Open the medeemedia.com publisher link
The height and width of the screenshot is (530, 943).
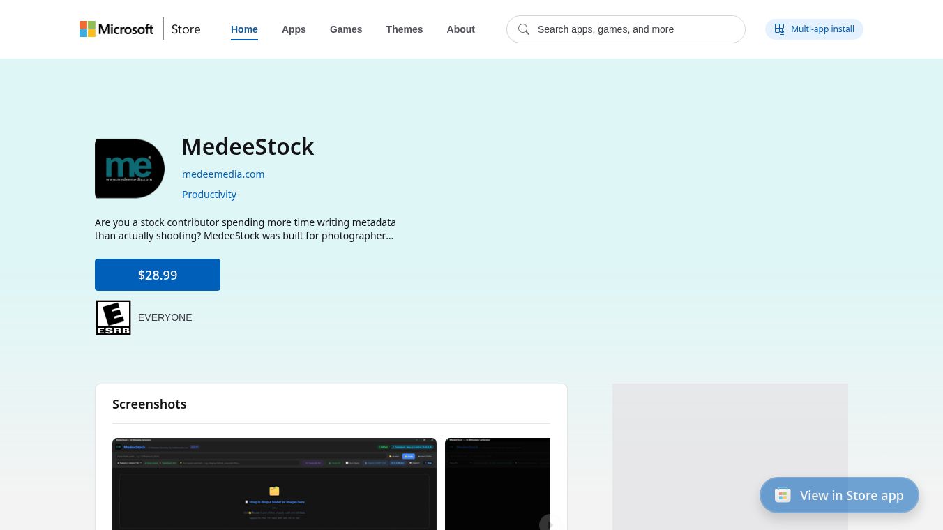click(223, 174)
